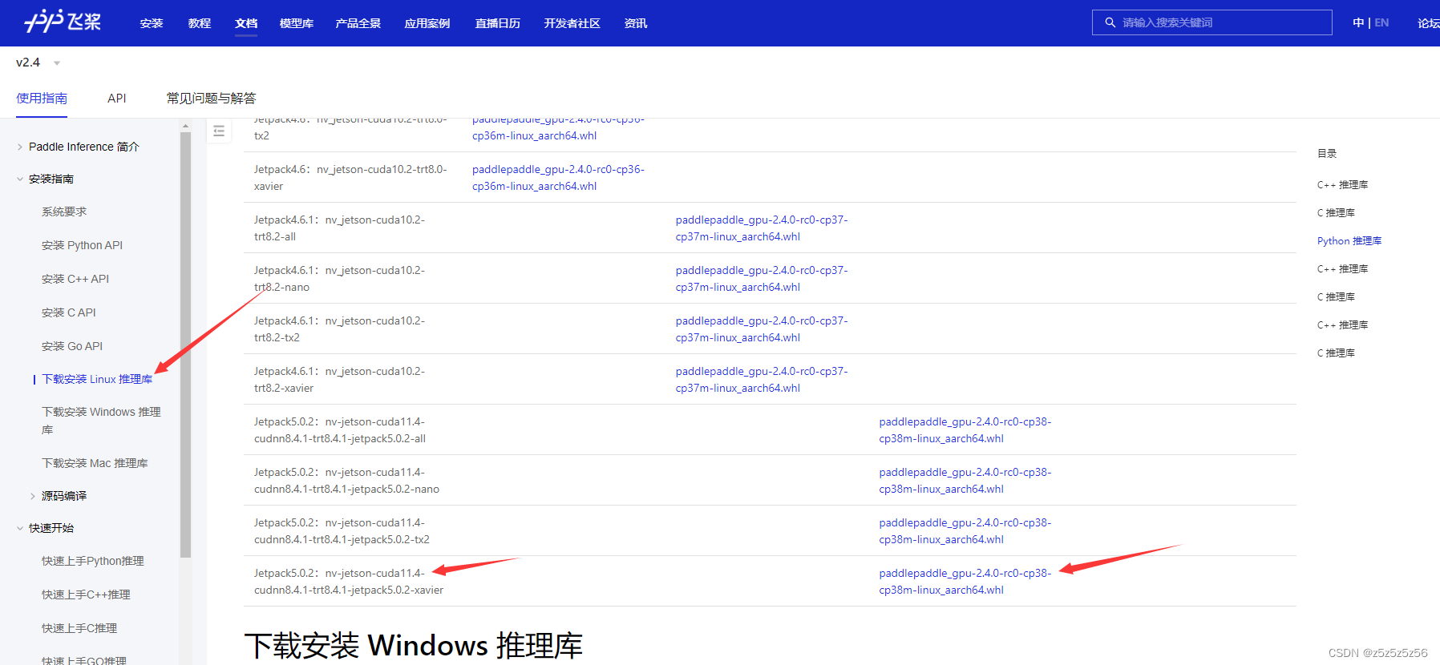Switch language to EN

[x=1381, y=22]
